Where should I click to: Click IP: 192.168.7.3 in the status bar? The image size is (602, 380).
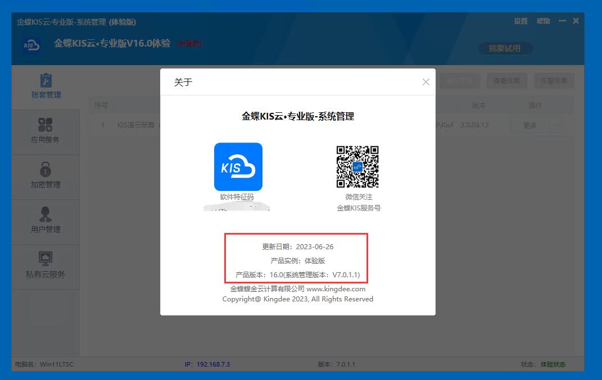207,364
